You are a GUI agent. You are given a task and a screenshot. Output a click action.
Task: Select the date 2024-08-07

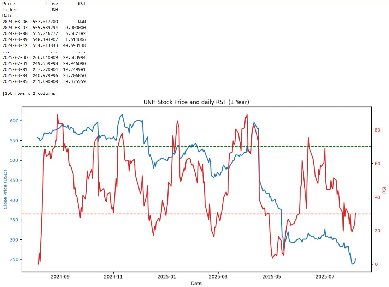pos(15,28)
